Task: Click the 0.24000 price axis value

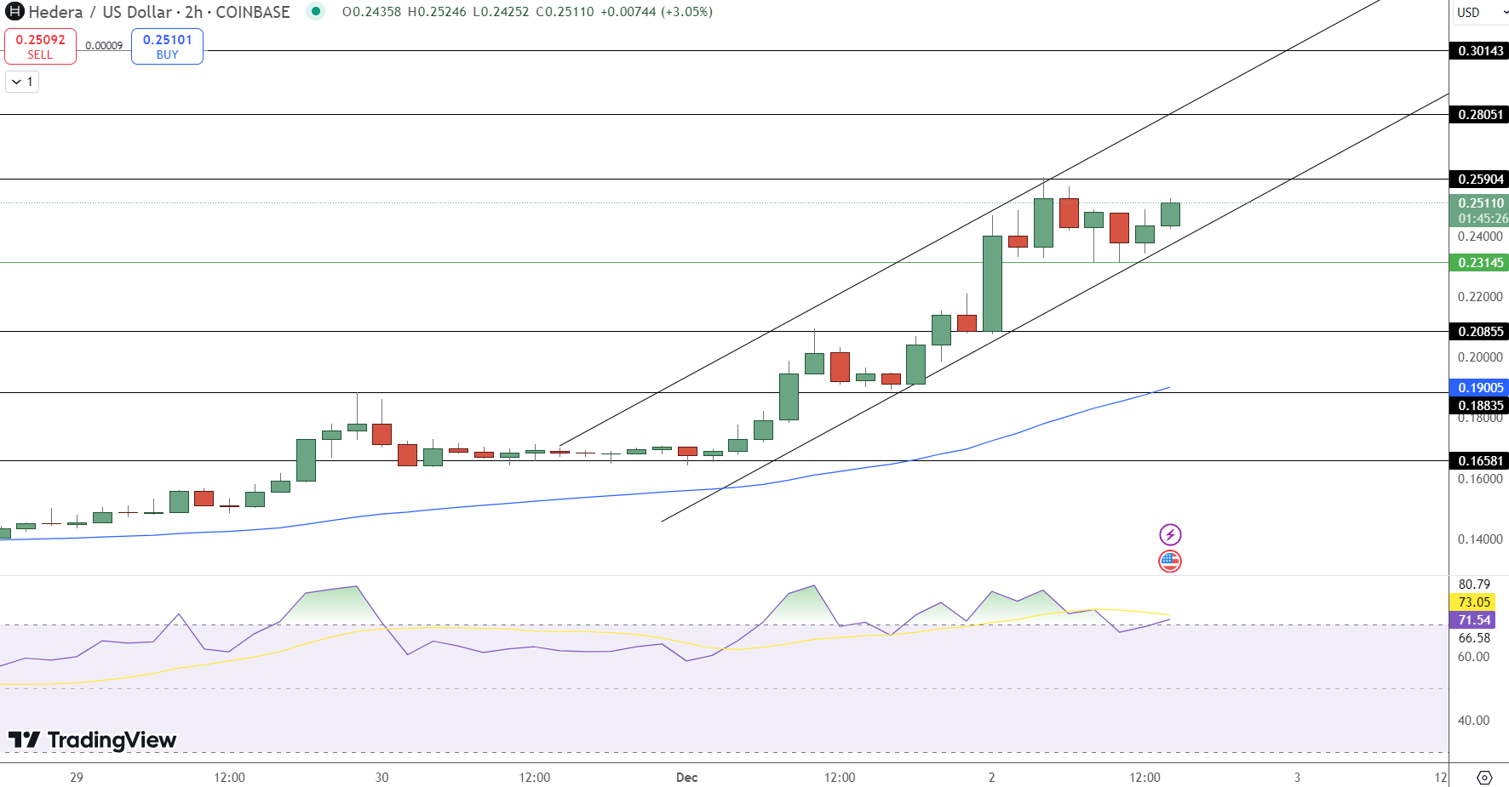Action: [1480, 237]
